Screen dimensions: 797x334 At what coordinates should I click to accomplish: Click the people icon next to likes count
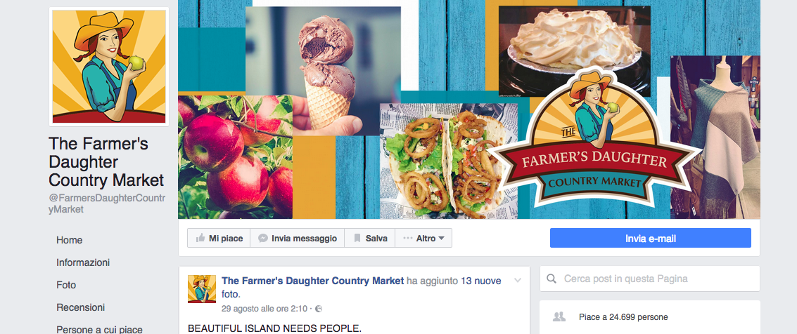pyautogui.click(x=559, y=317)
